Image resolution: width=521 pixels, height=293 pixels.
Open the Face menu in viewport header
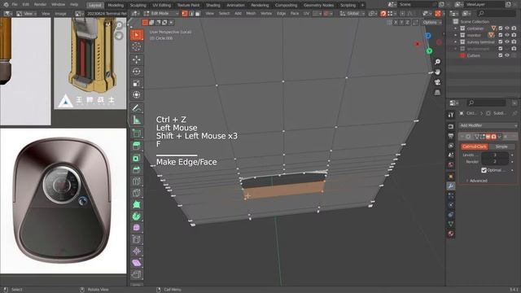[295, 14]
